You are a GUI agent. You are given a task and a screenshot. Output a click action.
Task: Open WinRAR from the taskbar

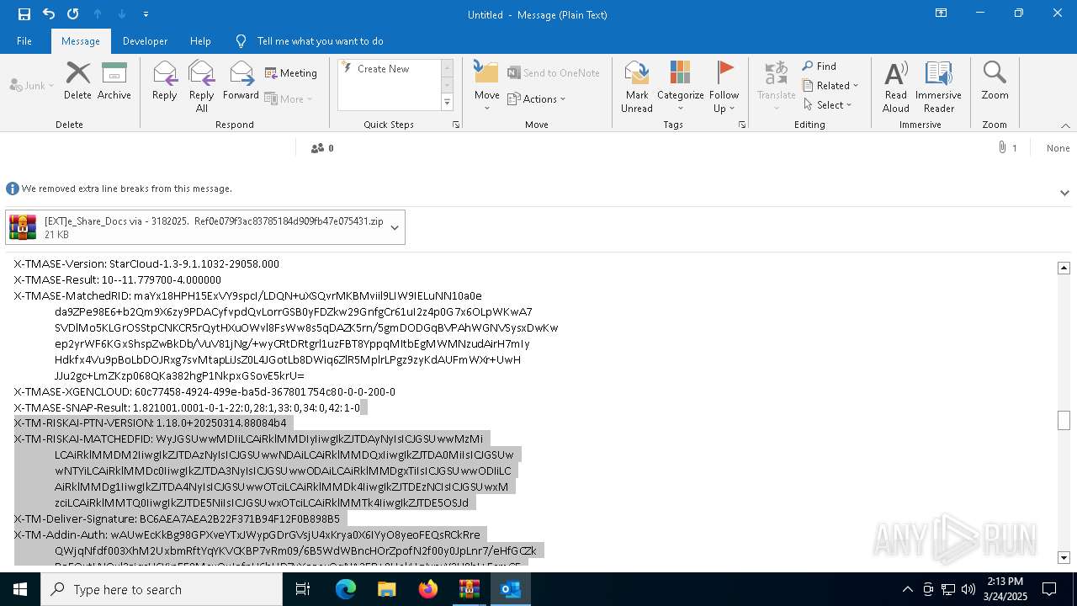tap(470, 589)
